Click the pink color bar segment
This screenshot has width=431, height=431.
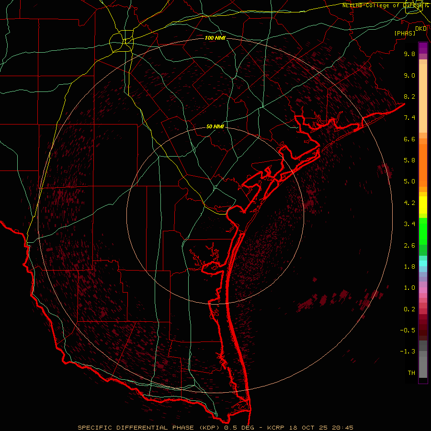[x=423, y=290]
